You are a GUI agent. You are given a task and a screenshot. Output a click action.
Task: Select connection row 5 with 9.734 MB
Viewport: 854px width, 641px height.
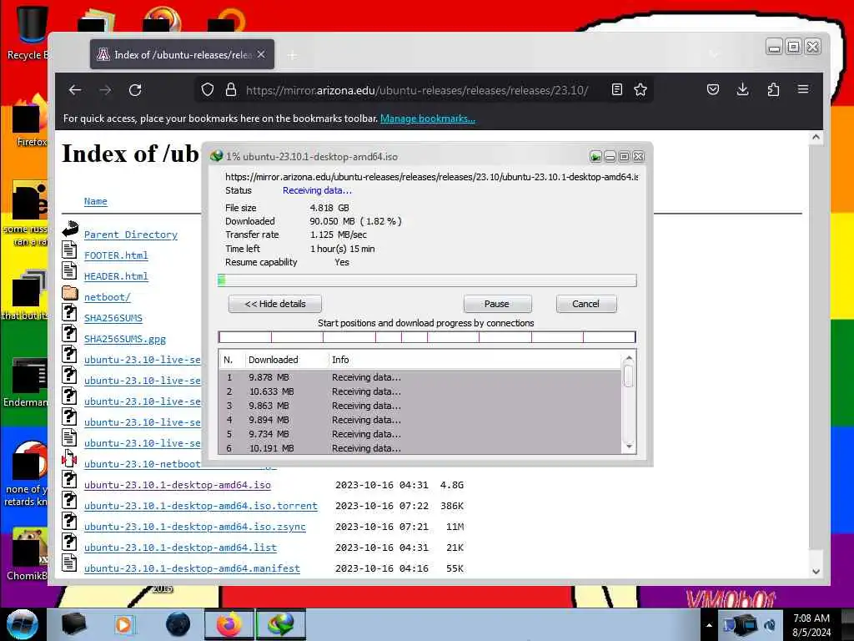[x=419, y=434]
